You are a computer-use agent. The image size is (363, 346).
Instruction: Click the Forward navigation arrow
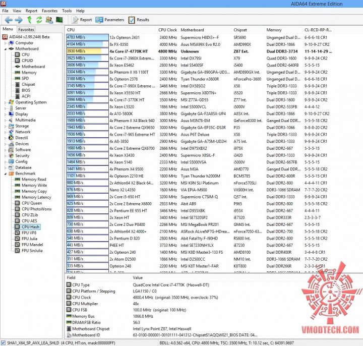pyautogui.click(x=19, y=20)
